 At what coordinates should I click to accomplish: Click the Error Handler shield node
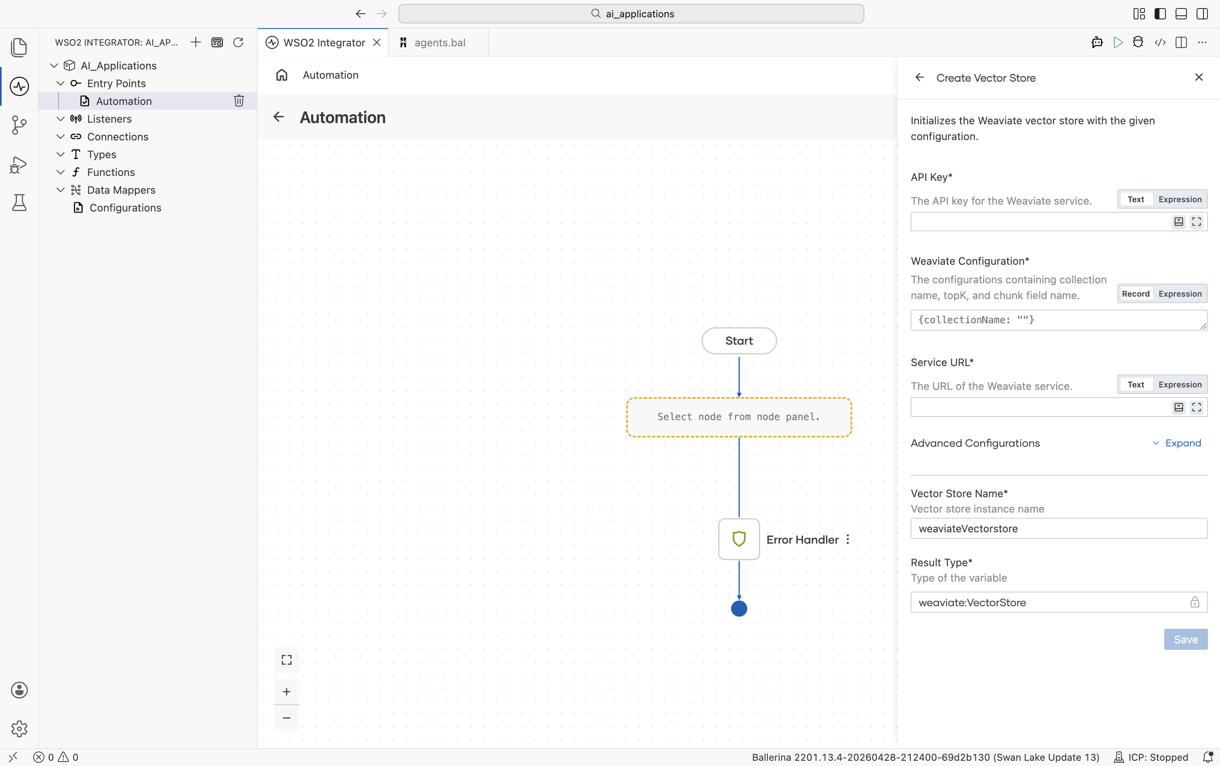click(x=739, y=539)
